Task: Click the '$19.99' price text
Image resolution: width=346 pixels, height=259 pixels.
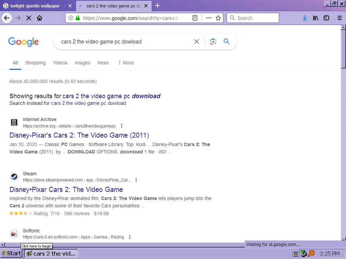Action: click(x=101, y=213)
